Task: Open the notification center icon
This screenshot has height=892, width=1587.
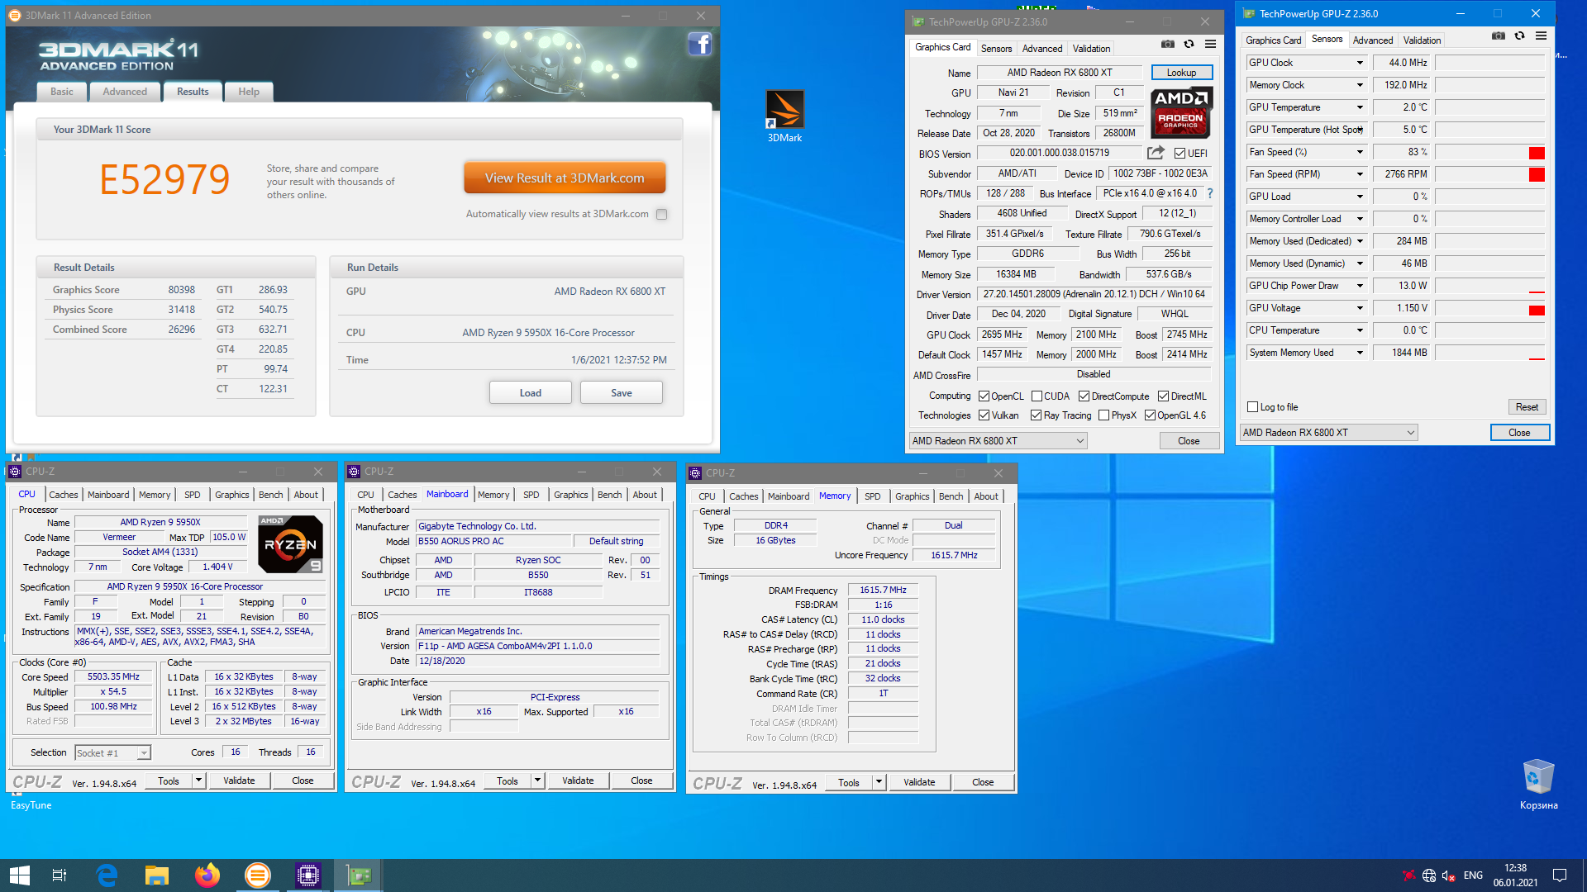Action: point(1560,875)
